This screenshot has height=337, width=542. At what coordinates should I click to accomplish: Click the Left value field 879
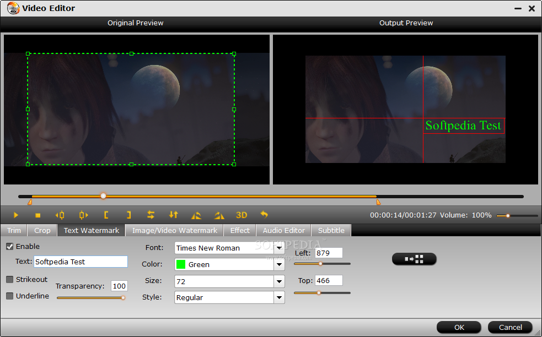[329, 253]
